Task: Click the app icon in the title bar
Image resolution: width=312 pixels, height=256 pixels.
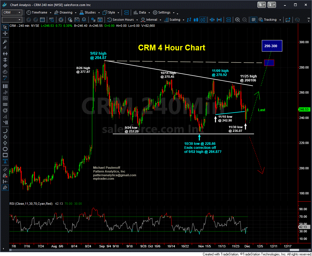Action: click(x=5, y=5)
